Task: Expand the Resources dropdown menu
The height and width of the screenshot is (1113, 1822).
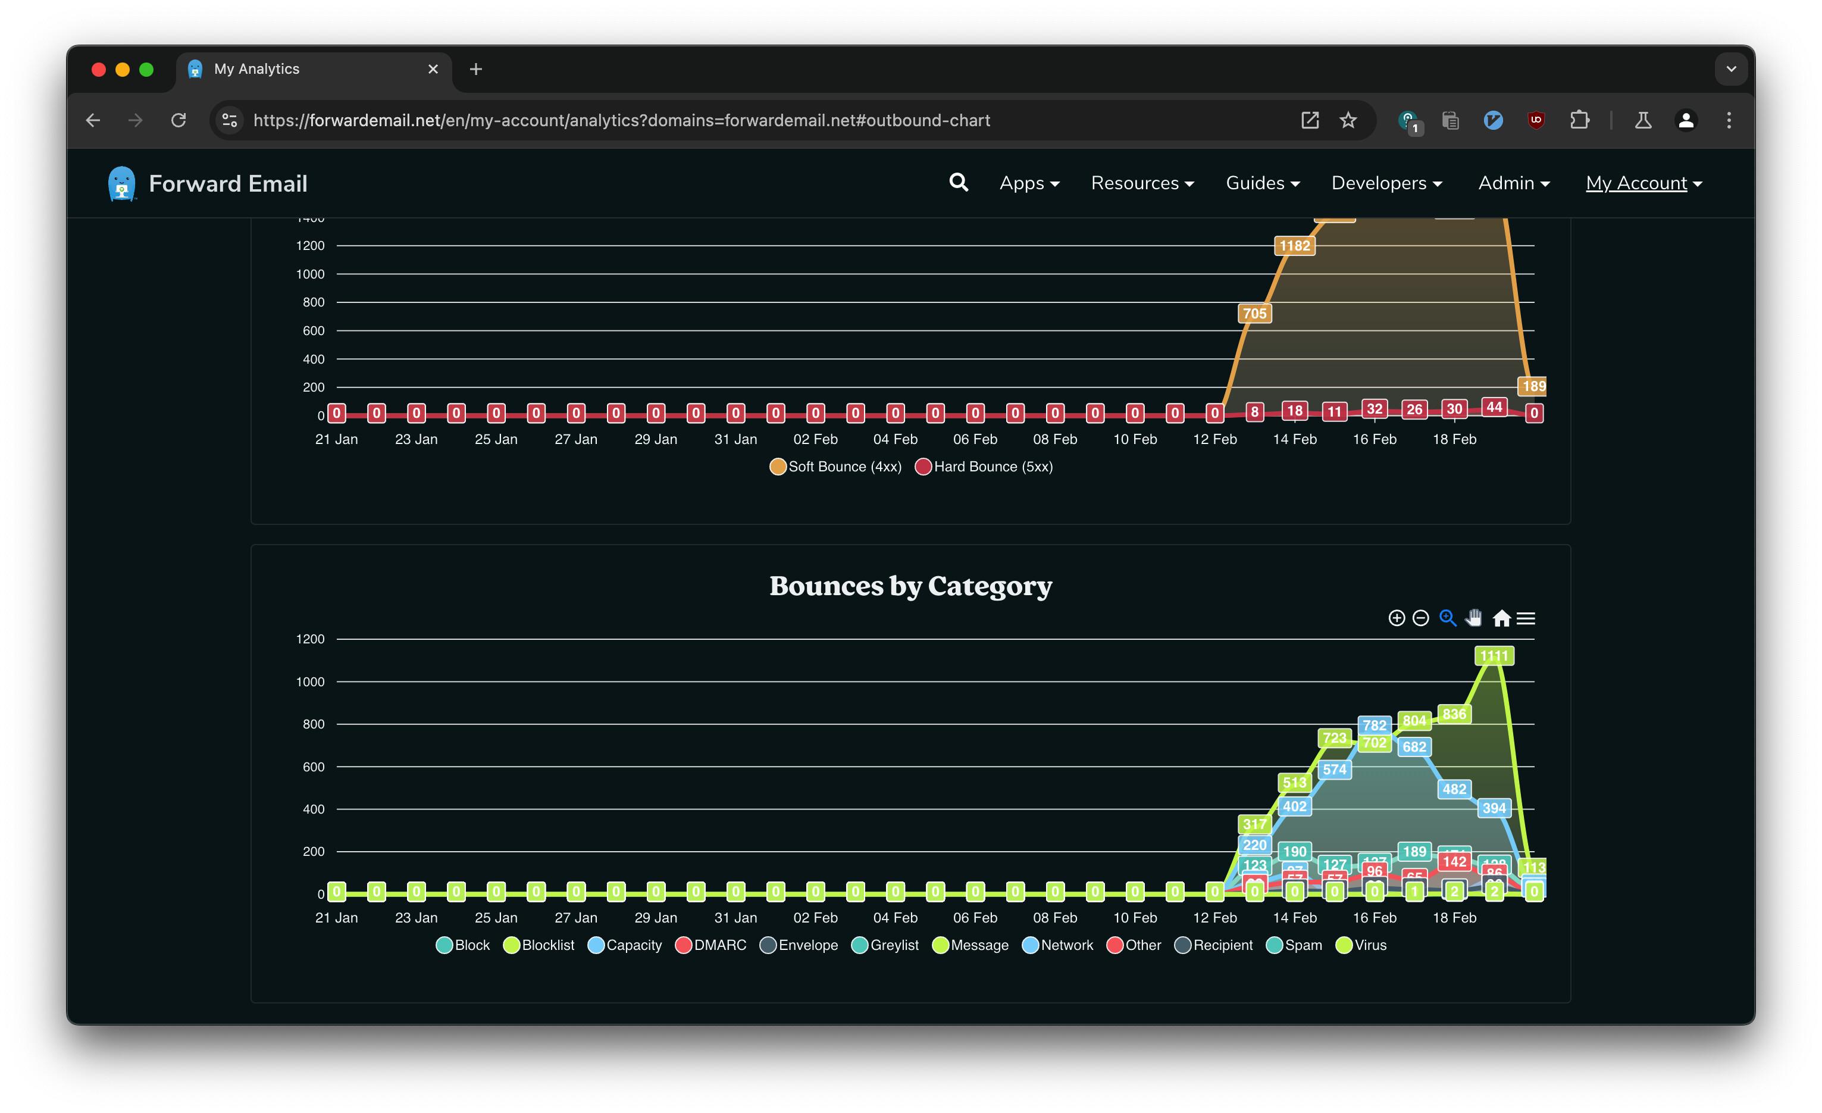Action: pyautogui.click(x=1142, y=183)
